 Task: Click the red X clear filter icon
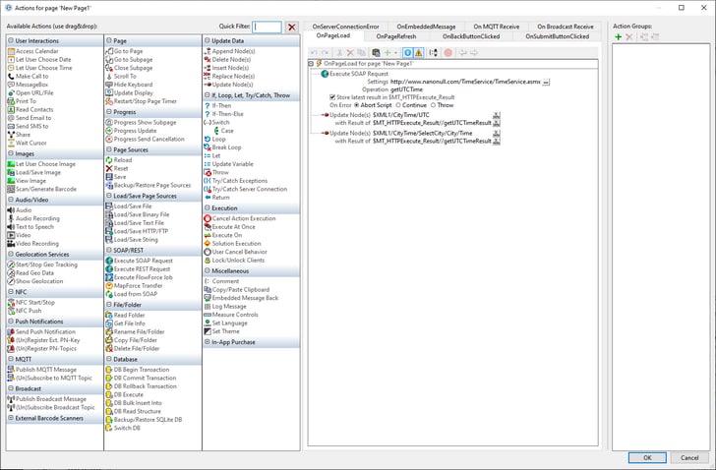tap(291, 28)
